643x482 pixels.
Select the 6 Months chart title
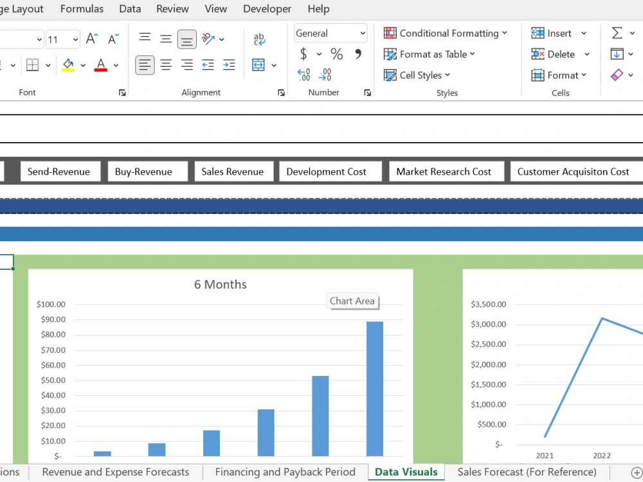pos(221,285)
